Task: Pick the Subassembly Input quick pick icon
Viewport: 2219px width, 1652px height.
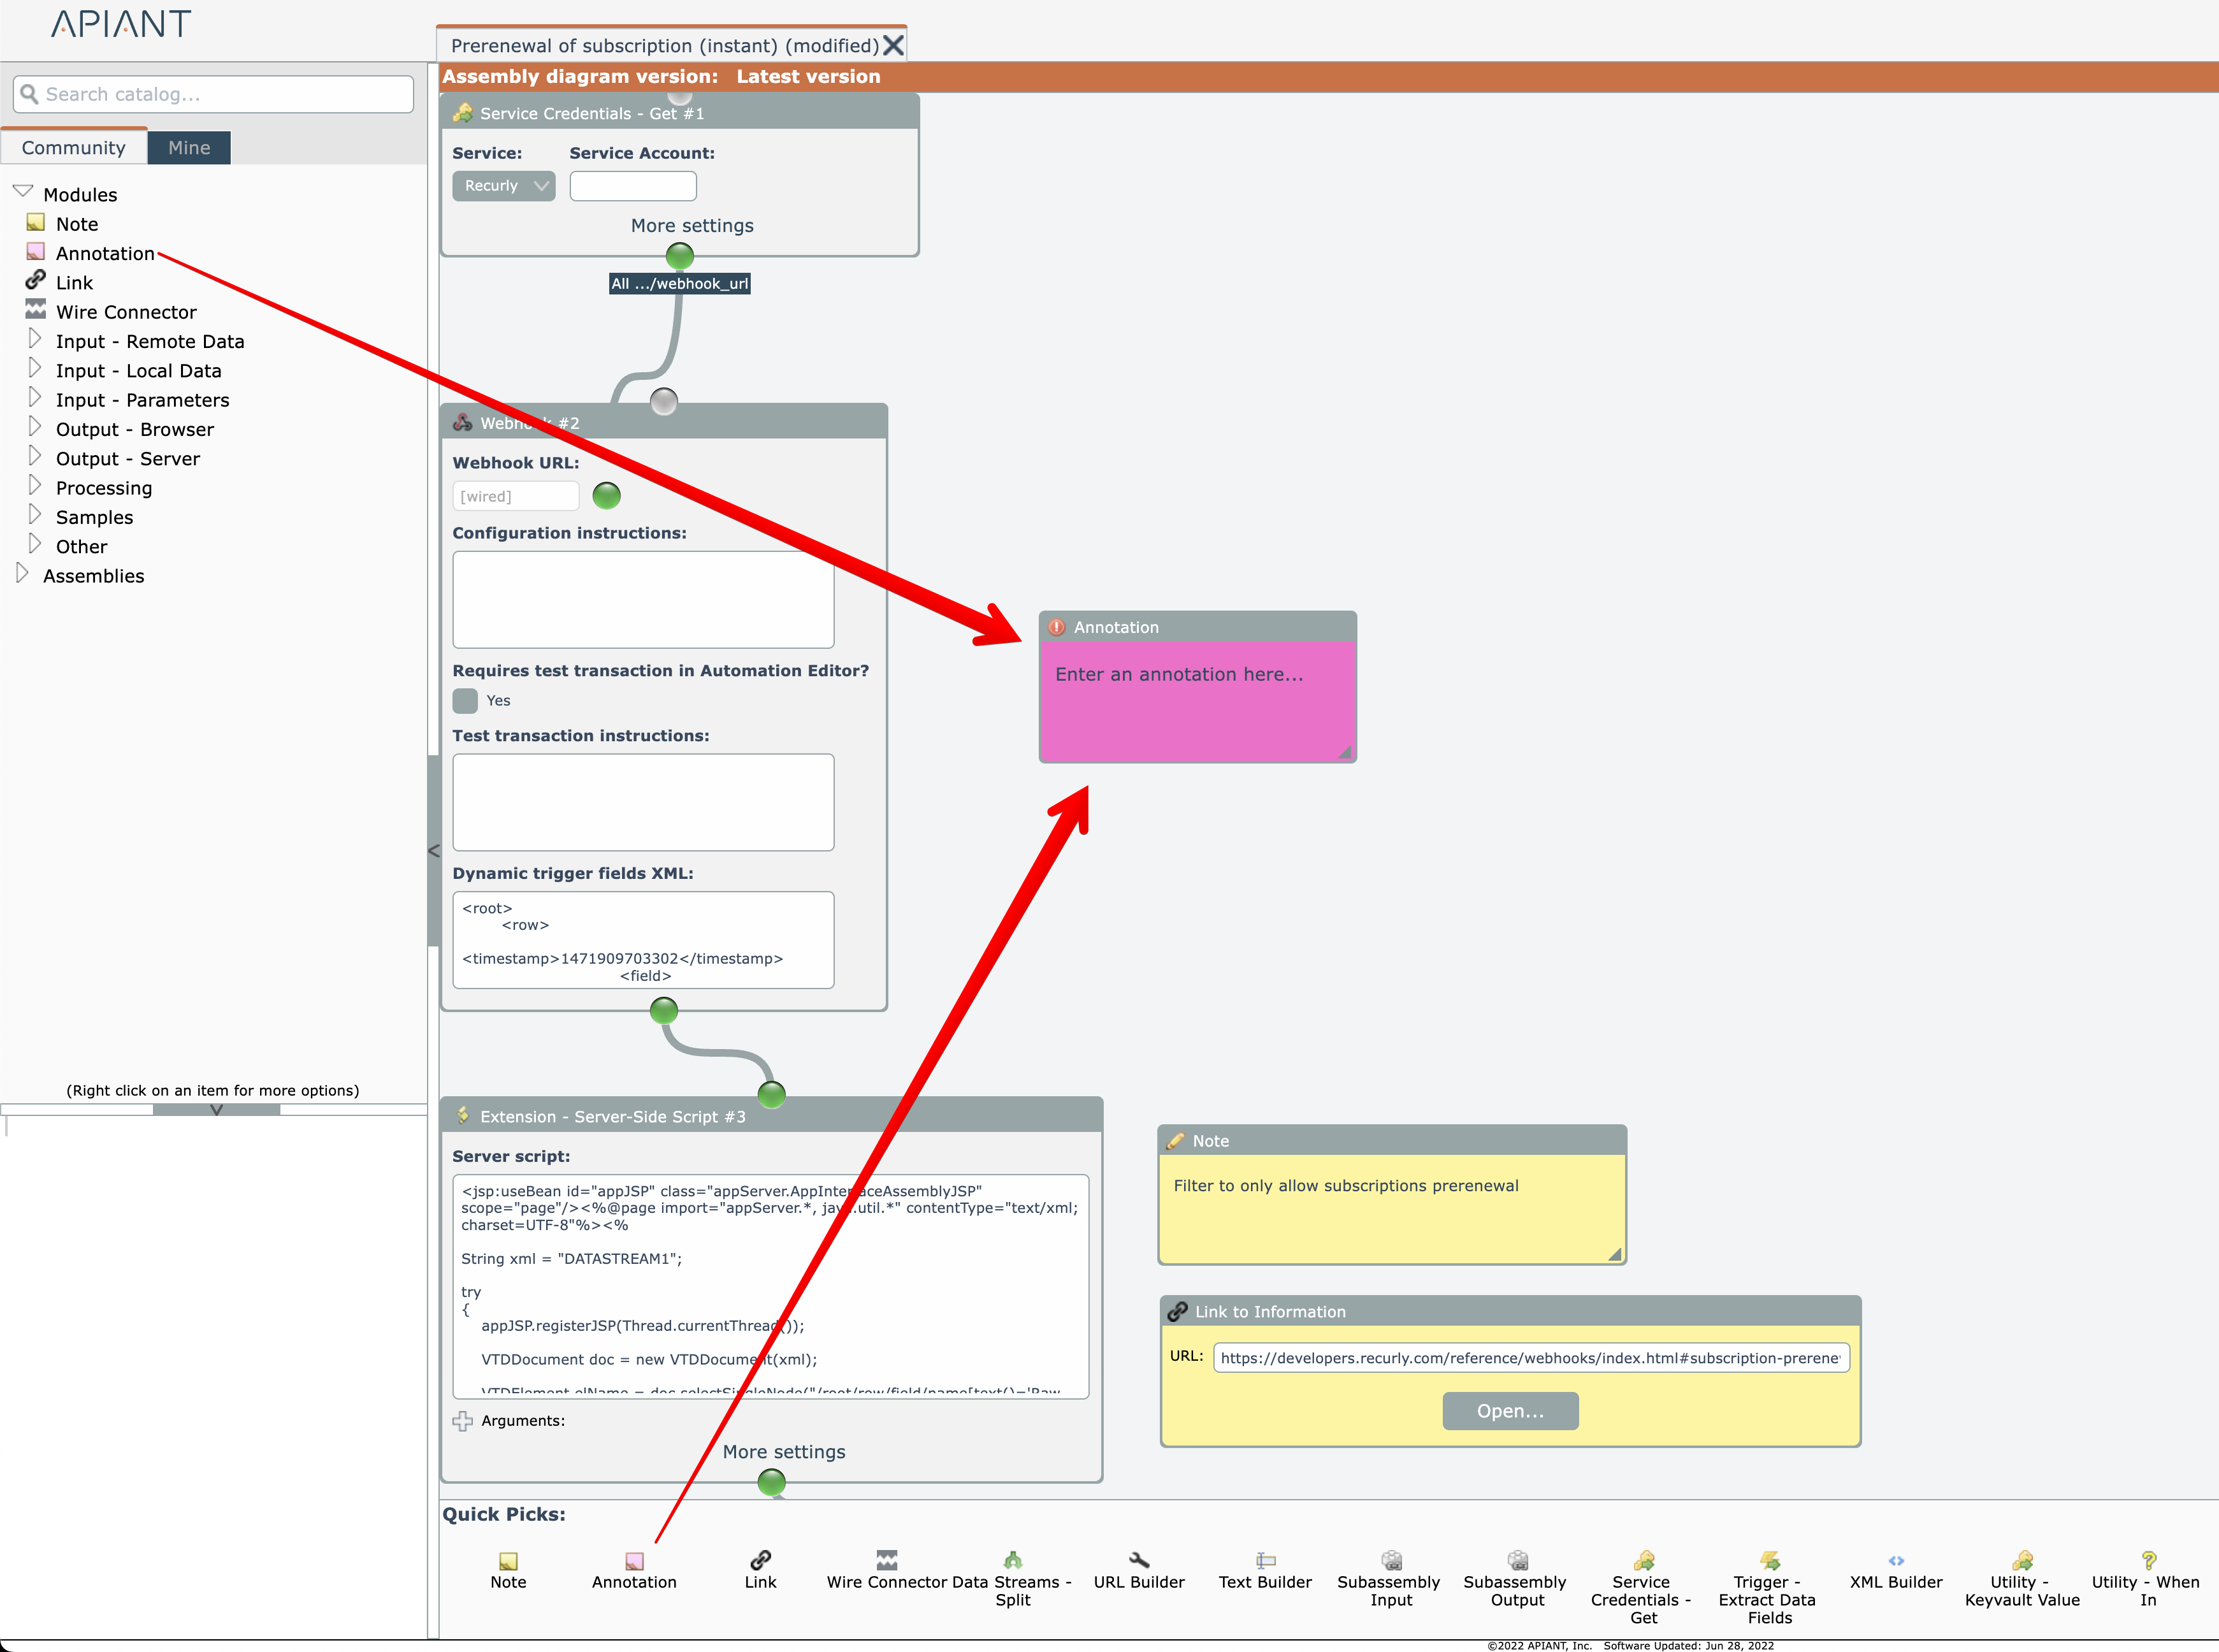Action: click(1391, 1560)
